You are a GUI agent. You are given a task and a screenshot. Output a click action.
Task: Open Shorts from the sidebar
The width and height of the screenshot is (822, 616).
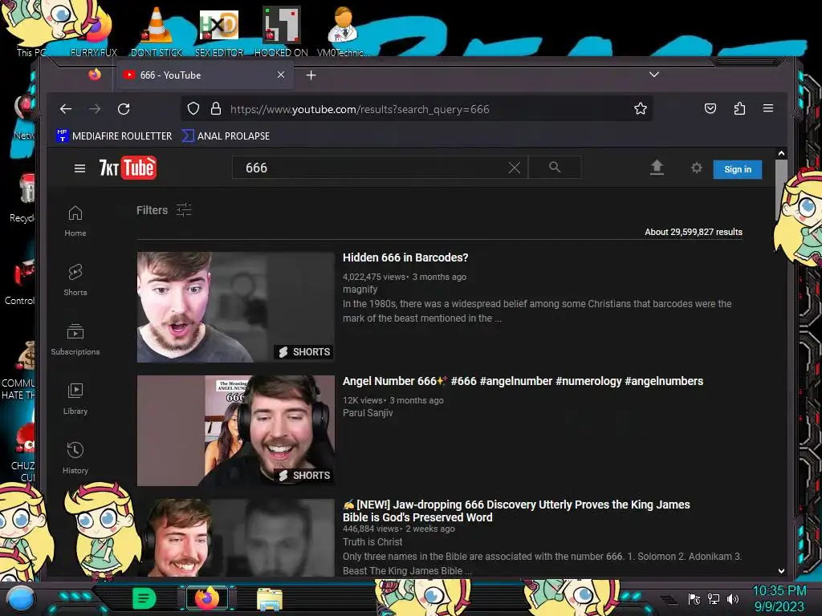pos(75,280)
